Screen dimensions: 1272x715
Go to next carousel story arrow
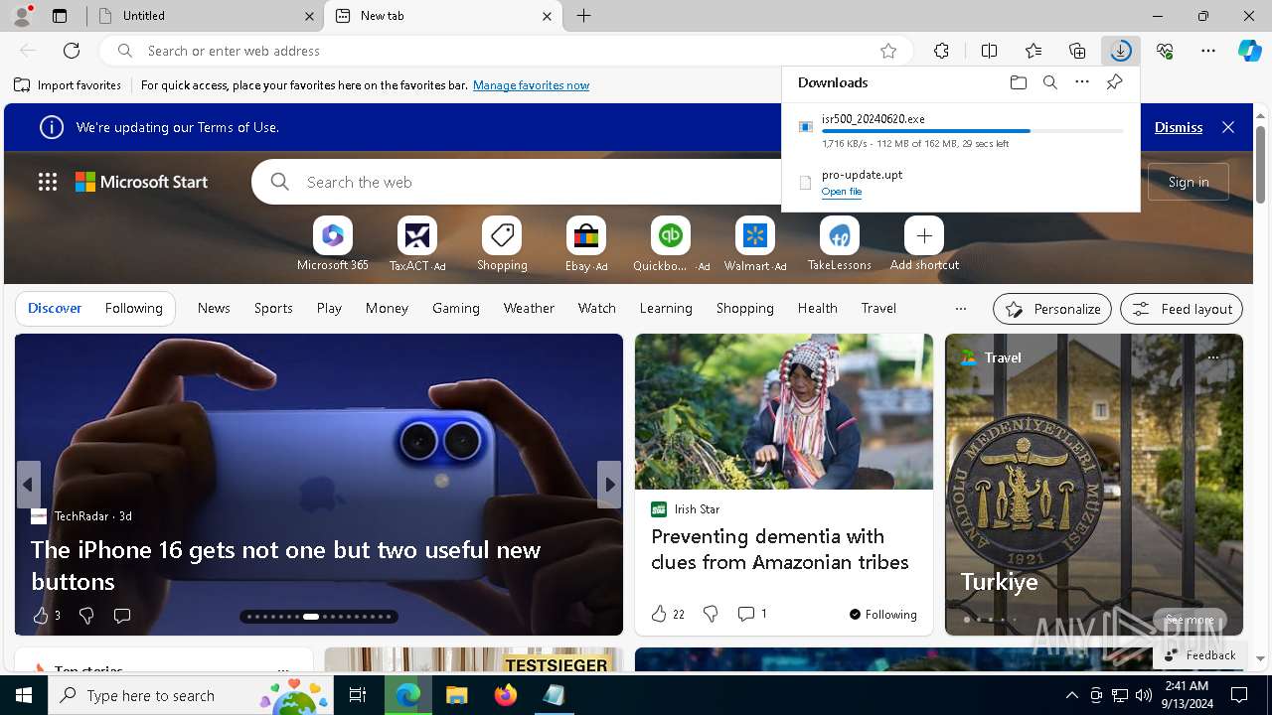click(x=609, y=485)
